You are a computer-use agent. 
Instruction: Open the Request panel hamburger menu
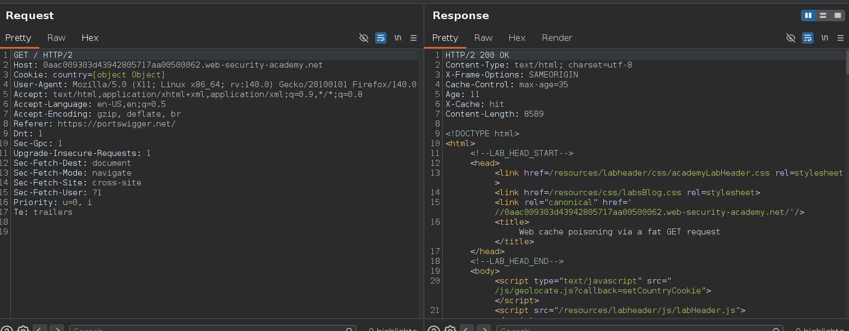[x=414, y=38]
